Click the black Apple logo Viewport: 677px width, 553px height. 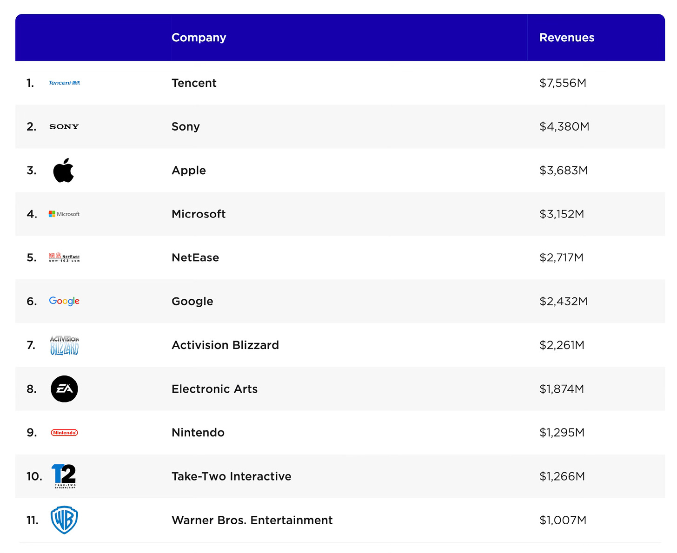(x=64, y=170)
